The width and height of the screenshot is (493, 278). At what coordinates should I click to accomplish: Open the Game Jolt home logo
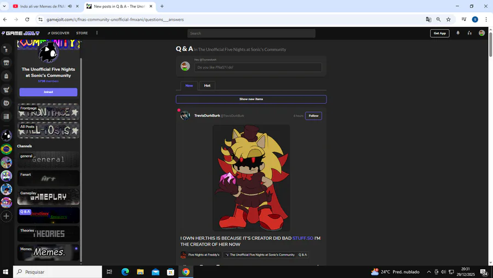(21, 33)
